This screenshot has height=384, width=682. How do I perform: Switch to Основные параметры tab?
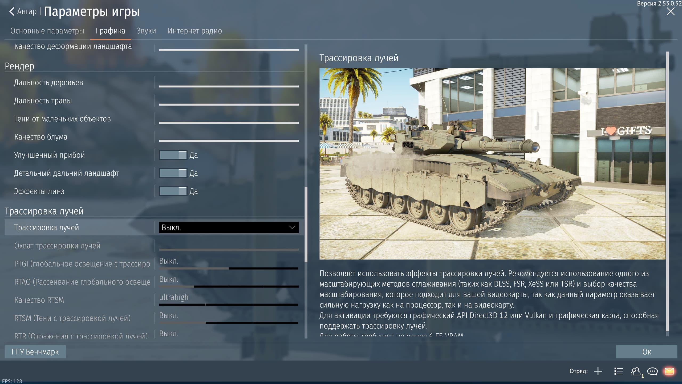coord(47,31)
